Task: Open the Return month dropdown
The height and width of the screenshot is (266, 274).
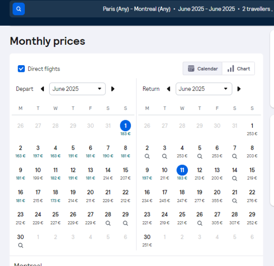Action: click(204, 89)
